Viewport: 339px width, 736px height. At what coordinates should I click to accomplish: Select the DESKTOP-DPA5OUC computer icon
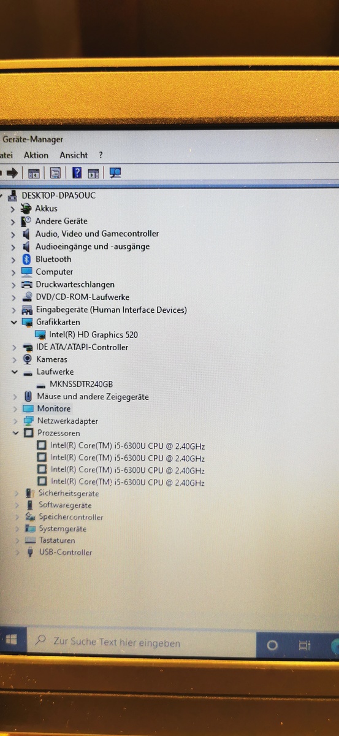point(12,196)
